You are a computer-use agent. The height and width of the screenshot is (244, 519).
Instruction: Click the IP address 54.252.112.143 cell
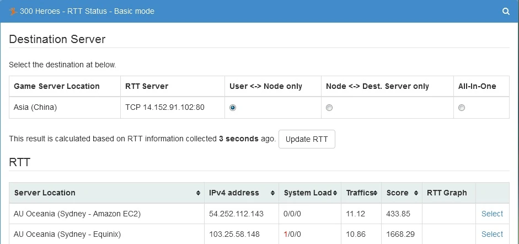[x=237, y=214]
